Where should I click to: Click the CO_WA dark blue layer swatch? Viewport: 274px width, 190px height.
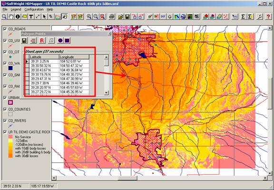point(10,68)
